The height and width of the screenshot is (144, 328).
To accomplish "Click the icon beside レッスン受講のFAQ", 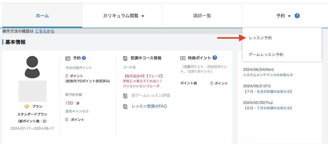I will 125,106.
